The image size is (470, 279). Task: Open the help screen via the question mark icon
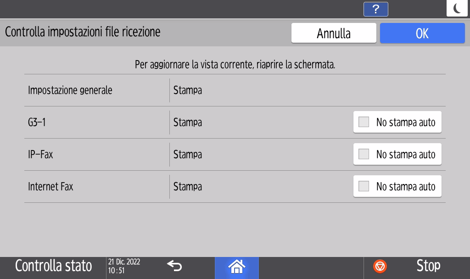[375, 9]
